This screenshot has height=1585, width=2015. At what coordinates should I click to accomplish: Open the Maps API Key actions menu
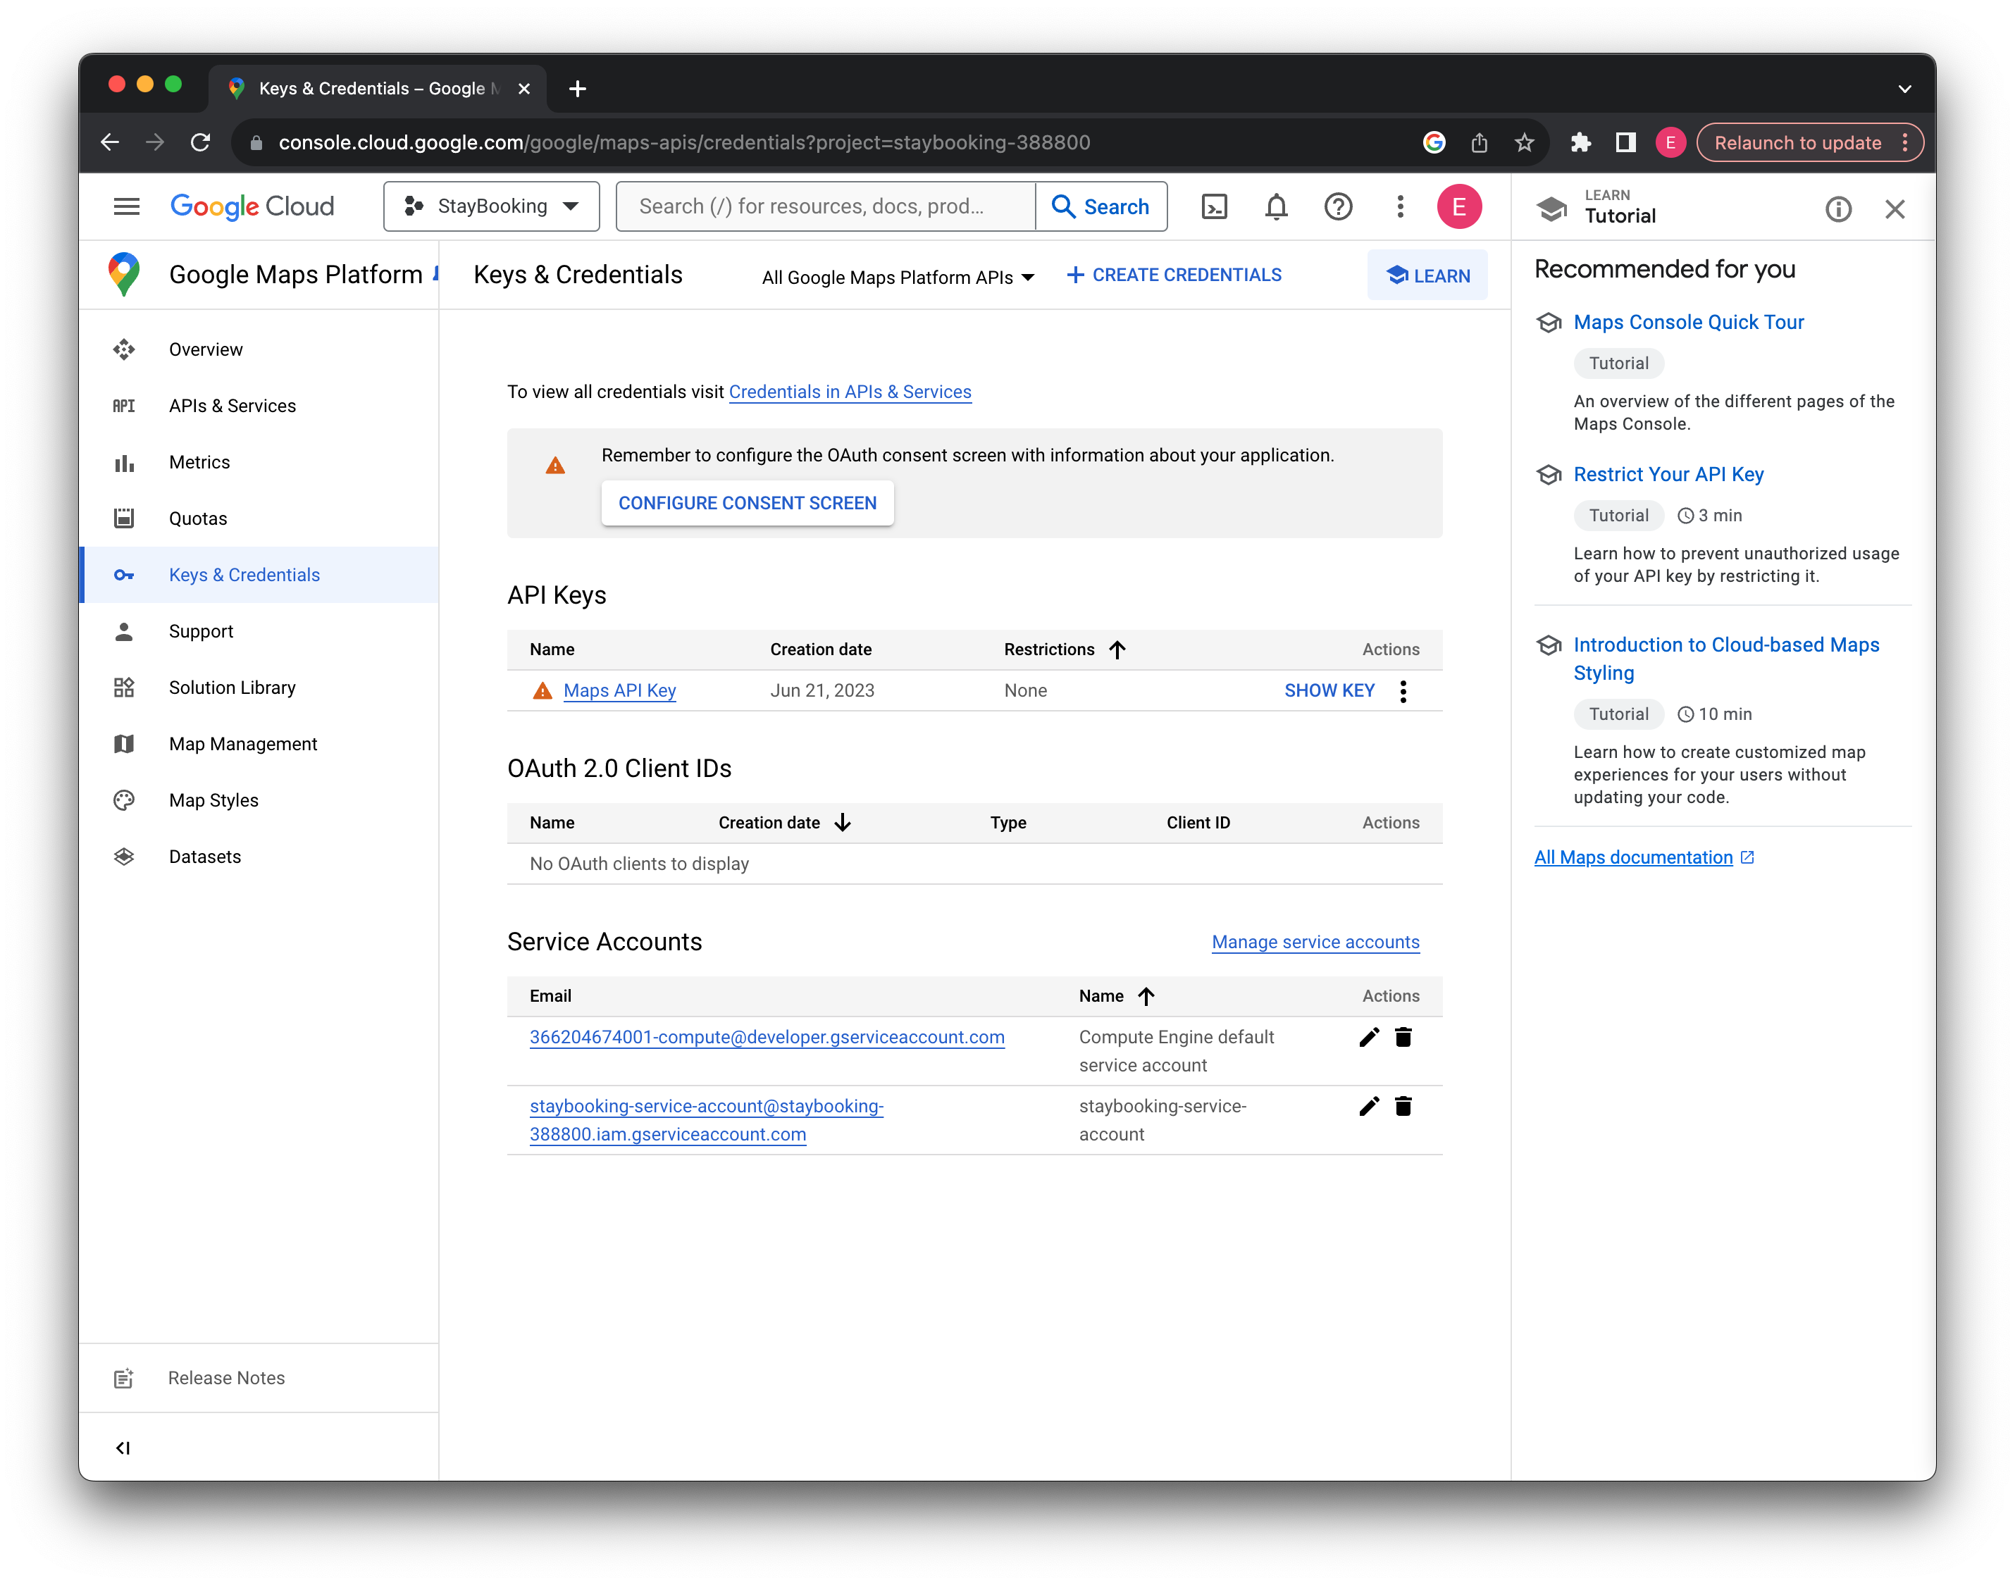point(1403,690)
